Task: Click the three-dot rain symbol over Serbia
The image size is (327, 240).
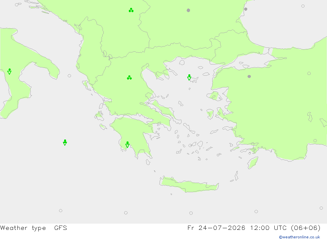Action: (131, 10)
